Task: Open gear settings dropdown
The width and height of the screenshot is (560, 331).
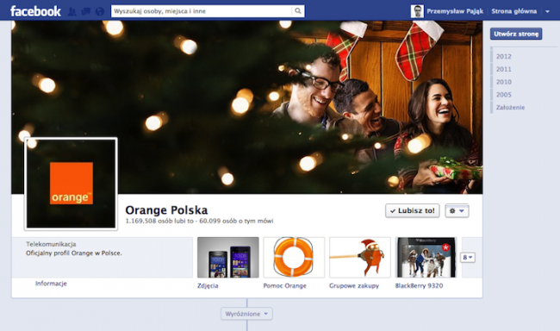Action: (457, 210)
